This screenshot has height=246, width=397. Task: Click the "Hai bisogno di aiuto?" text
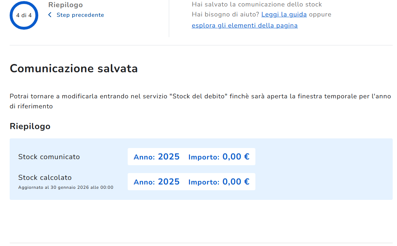point(225,15)
